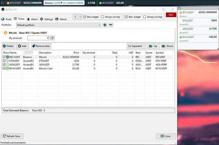
Task: Switch to the Alarm tab
Action: tap(32, 19)
